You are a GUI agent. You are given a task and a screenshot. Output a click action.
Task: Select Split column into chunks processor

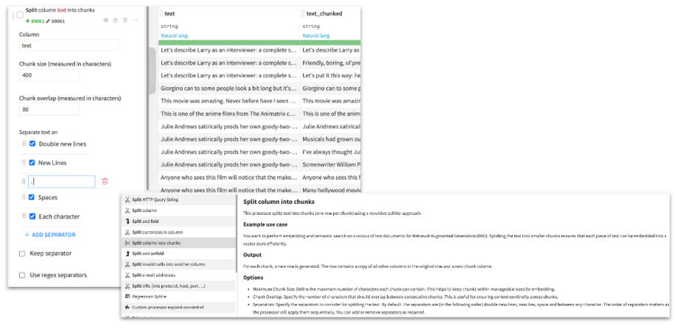point(155,243)
